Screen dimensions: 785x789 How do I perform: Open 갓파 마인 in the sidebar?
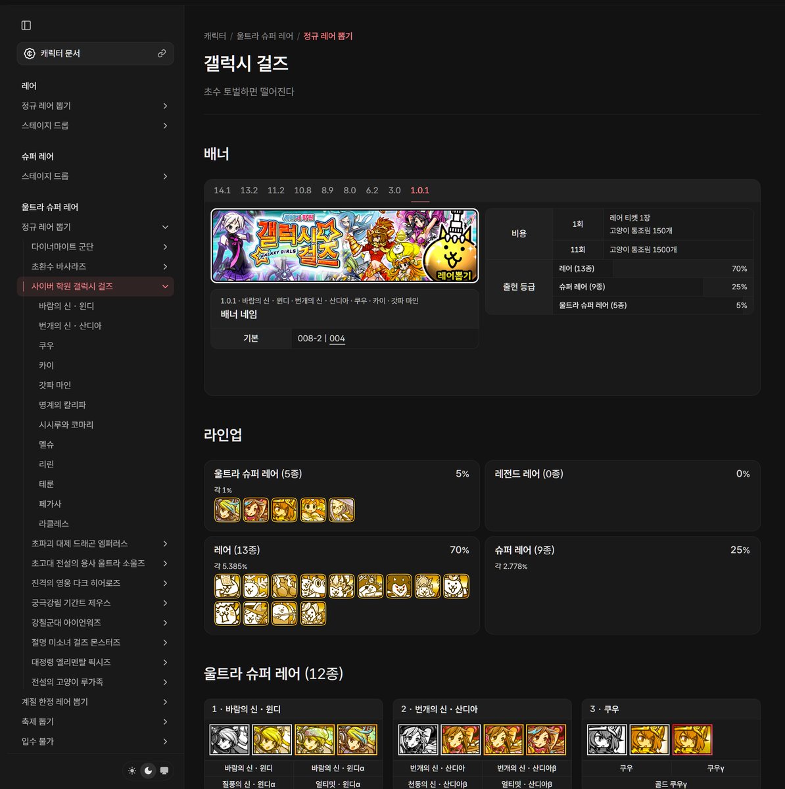[55, 385]
